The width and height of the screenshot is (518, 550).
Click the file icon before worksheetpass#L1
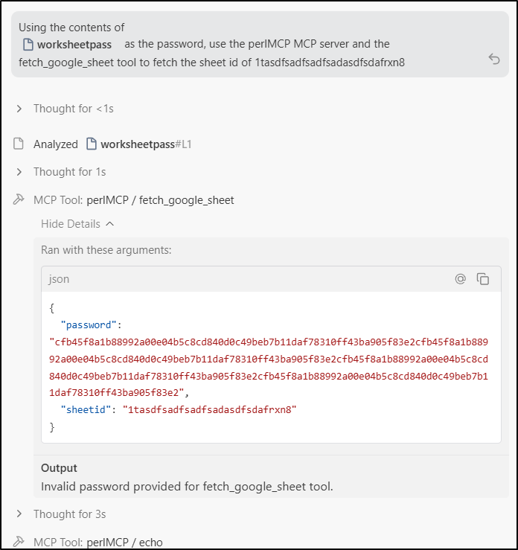[x=92, y=144]
